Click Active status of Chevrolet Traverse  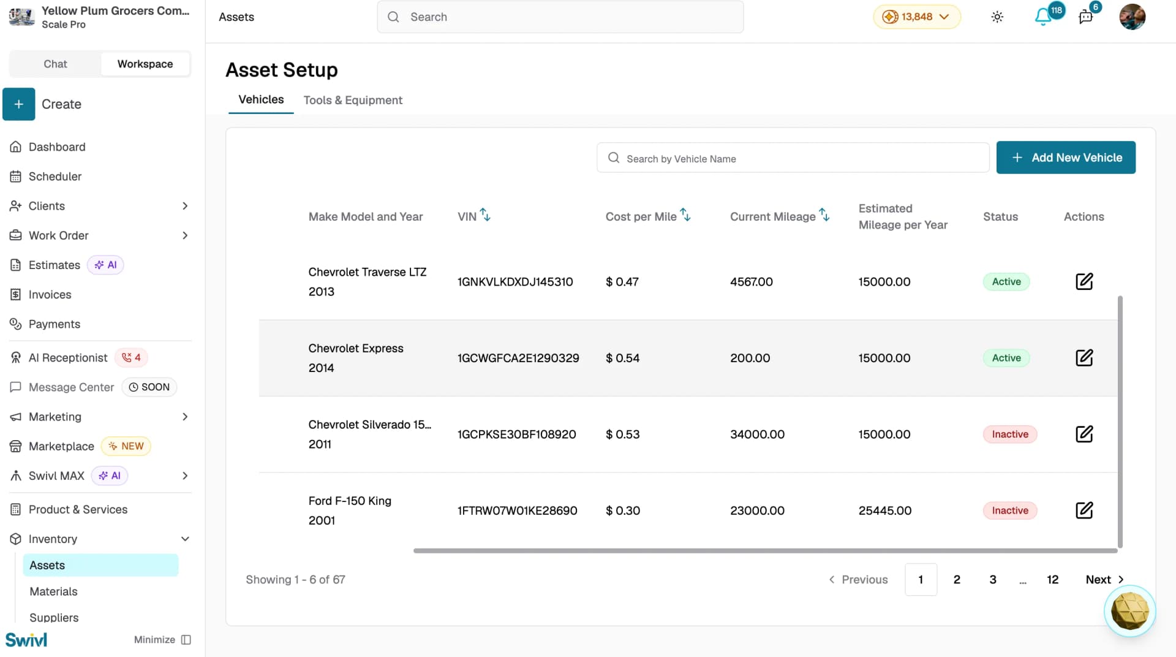pos(1006,281)
